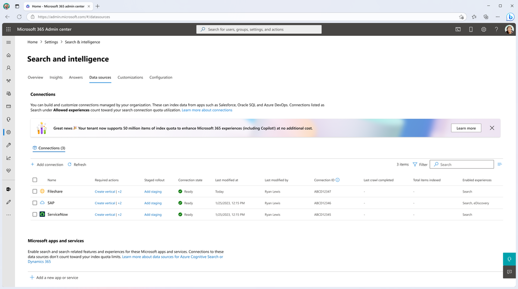Open the Fileshare connection name
518x289 pixels.
(x=55, y=191)
